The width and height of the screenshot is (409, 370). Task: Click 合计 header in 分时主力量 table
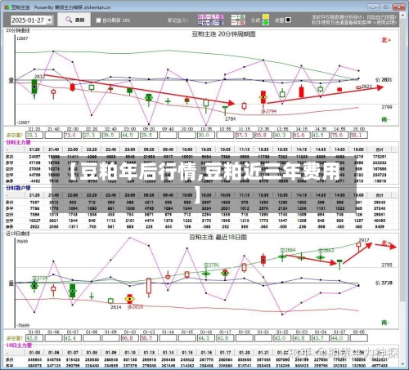(x=380, y=149)
